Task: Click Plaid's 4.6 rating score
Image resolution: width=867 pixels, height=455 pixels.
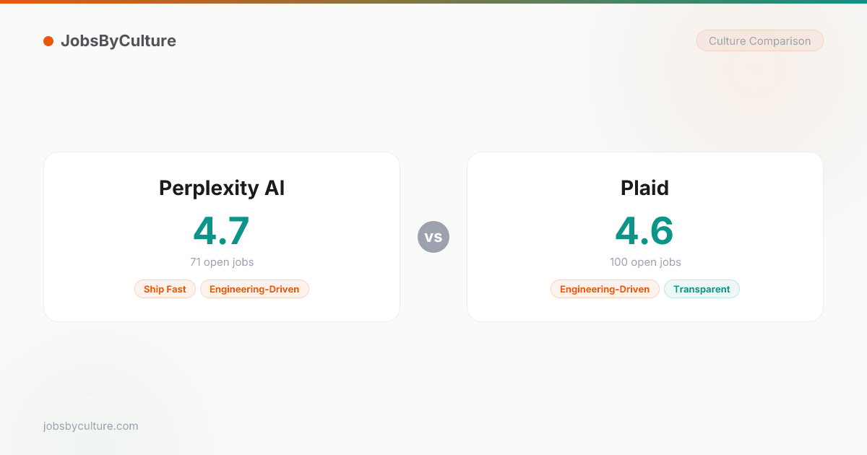Action: pos(644,231)
